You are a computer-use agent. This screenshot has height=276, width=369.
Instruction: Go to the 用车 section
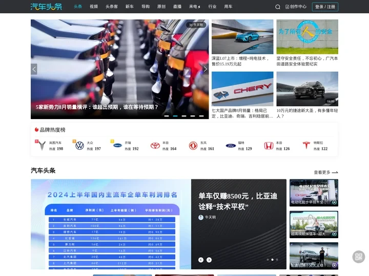click(228, 7)
